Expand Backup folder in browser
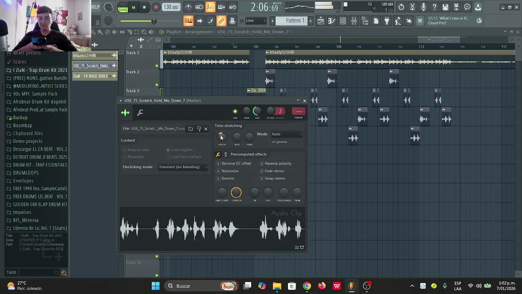522x294 pixels. pos(20,118)
